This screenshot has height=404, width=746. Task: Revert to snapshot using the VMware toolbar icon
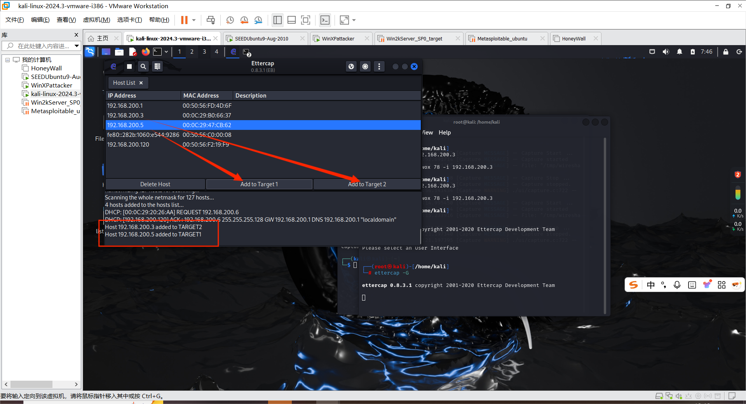[x=244, y=20]
